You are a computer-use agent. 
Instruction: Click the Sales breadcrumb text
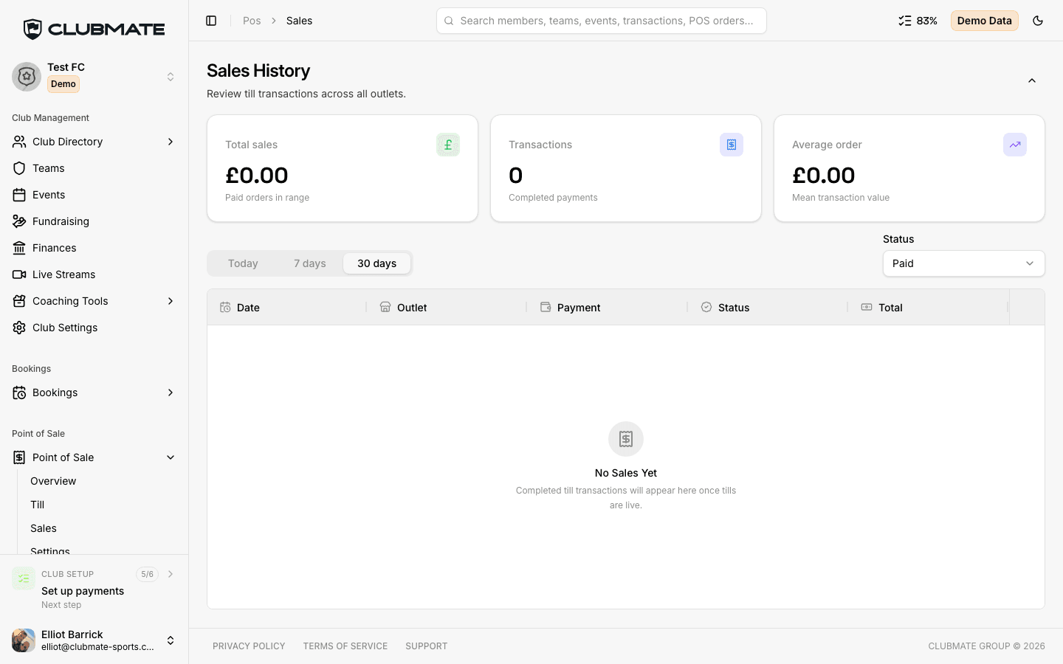[299, 21]
